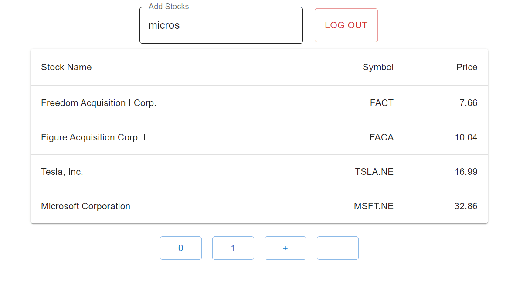This screenshot has height=293, width=513.
Task: Click the Add Stocks search field
Action: (221, 25)
